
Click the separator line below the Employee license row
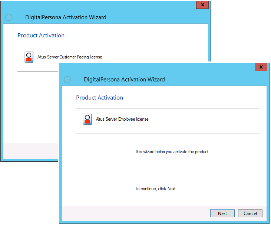pos(168,134)
